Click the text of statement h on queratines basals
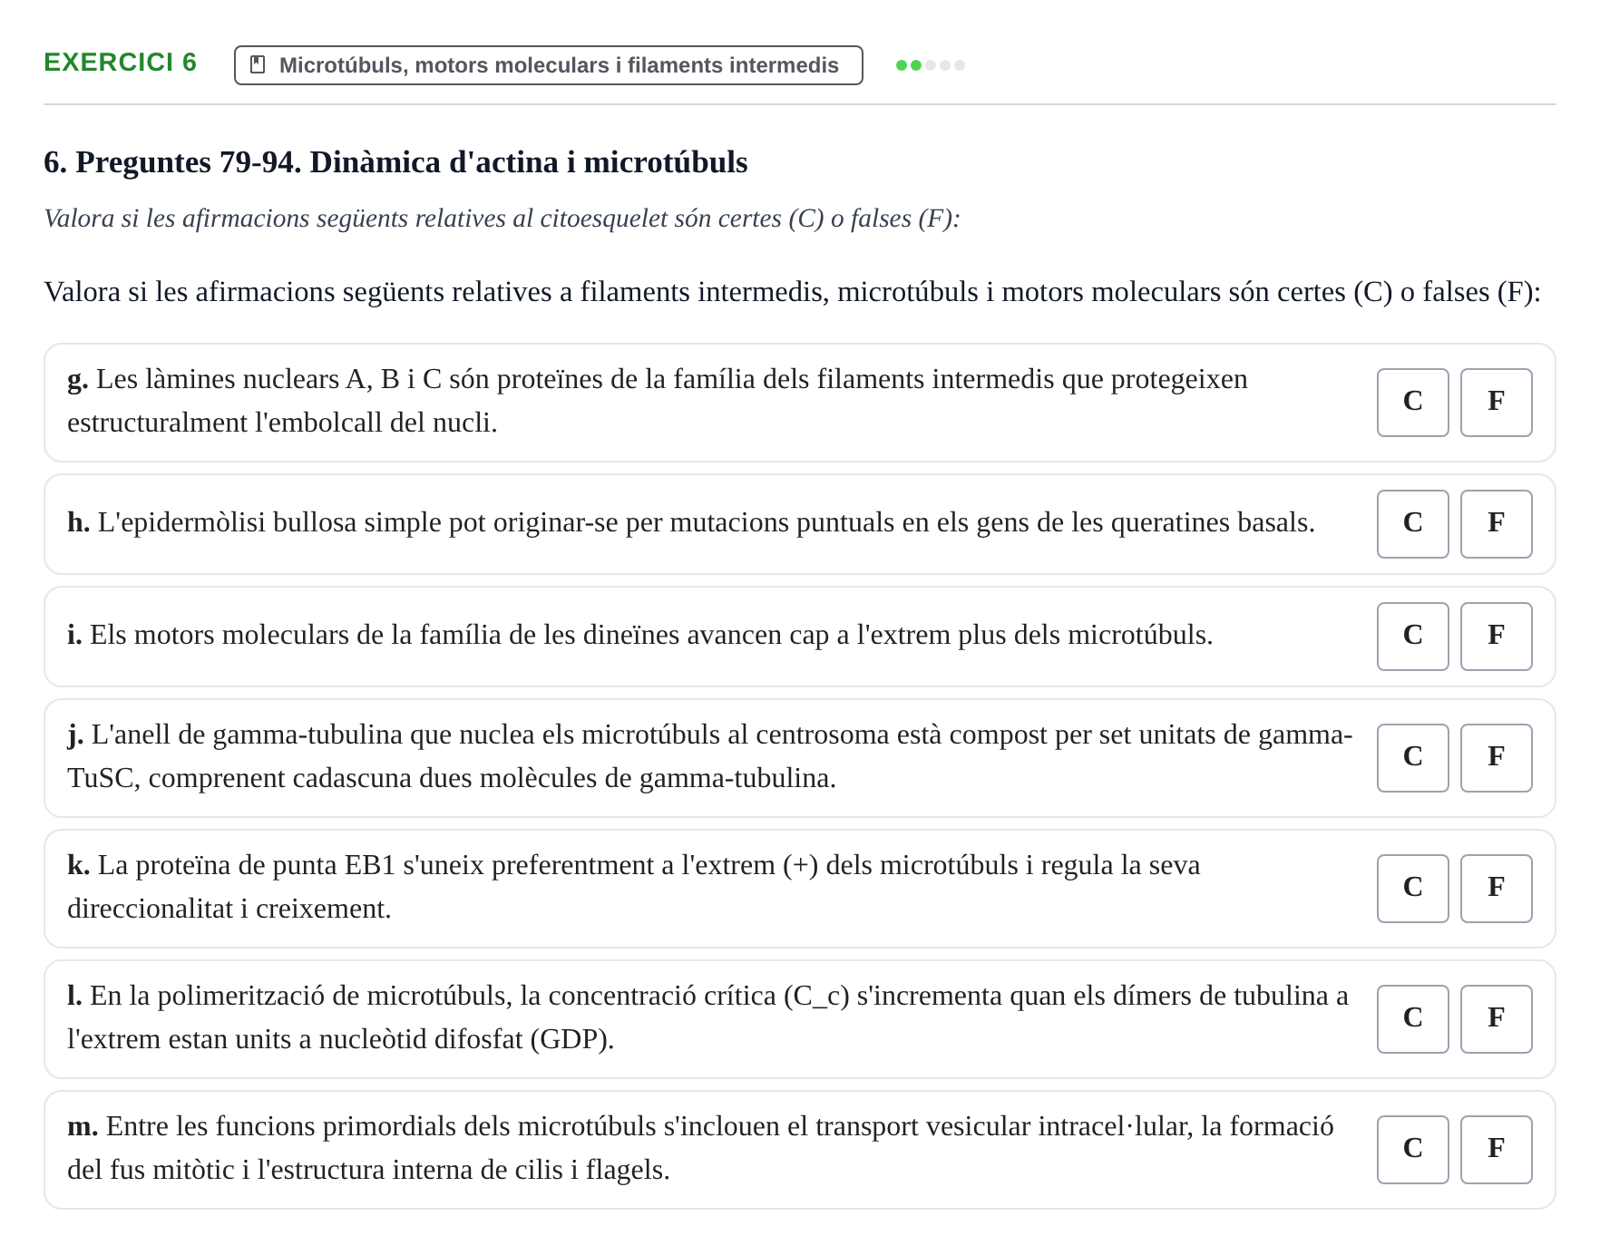 [x=691, y=522]
